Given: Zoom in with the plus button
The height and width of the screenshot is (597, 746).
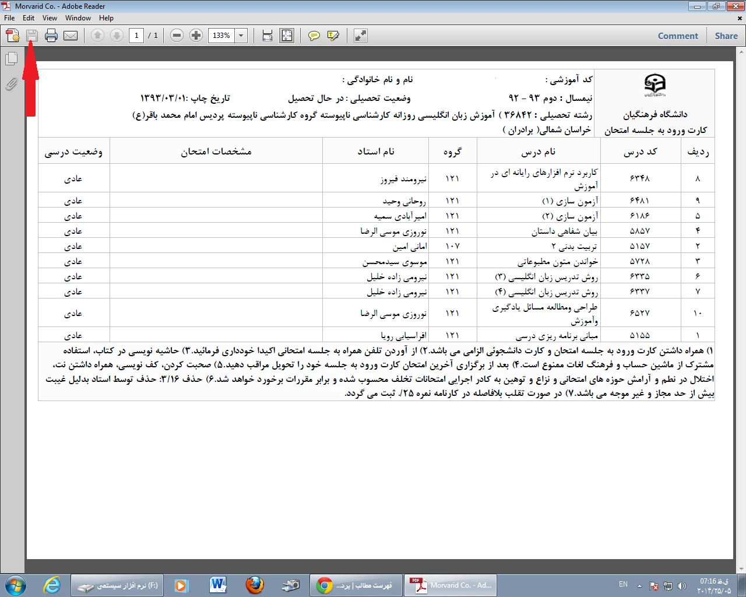Looking at the screenshot, I should pyautogui.click(x=196, y=36).
